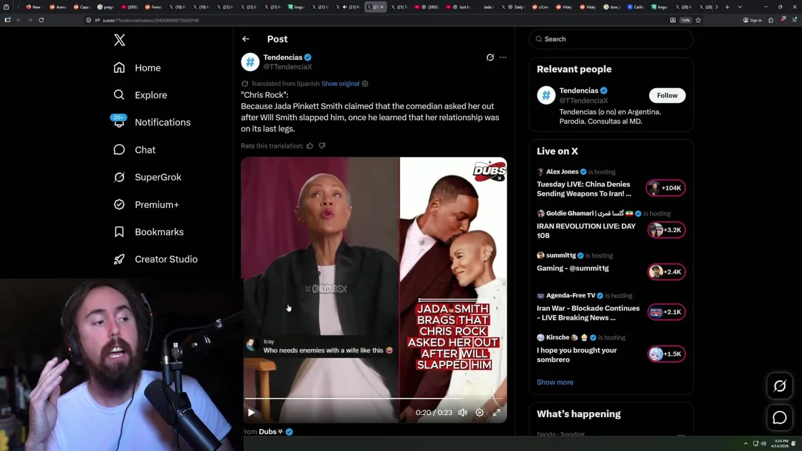Screen dimensions: 802x451
Task: Open 'Gaming - @summit1g' broadcast title
Action: (x=573, y=268)
